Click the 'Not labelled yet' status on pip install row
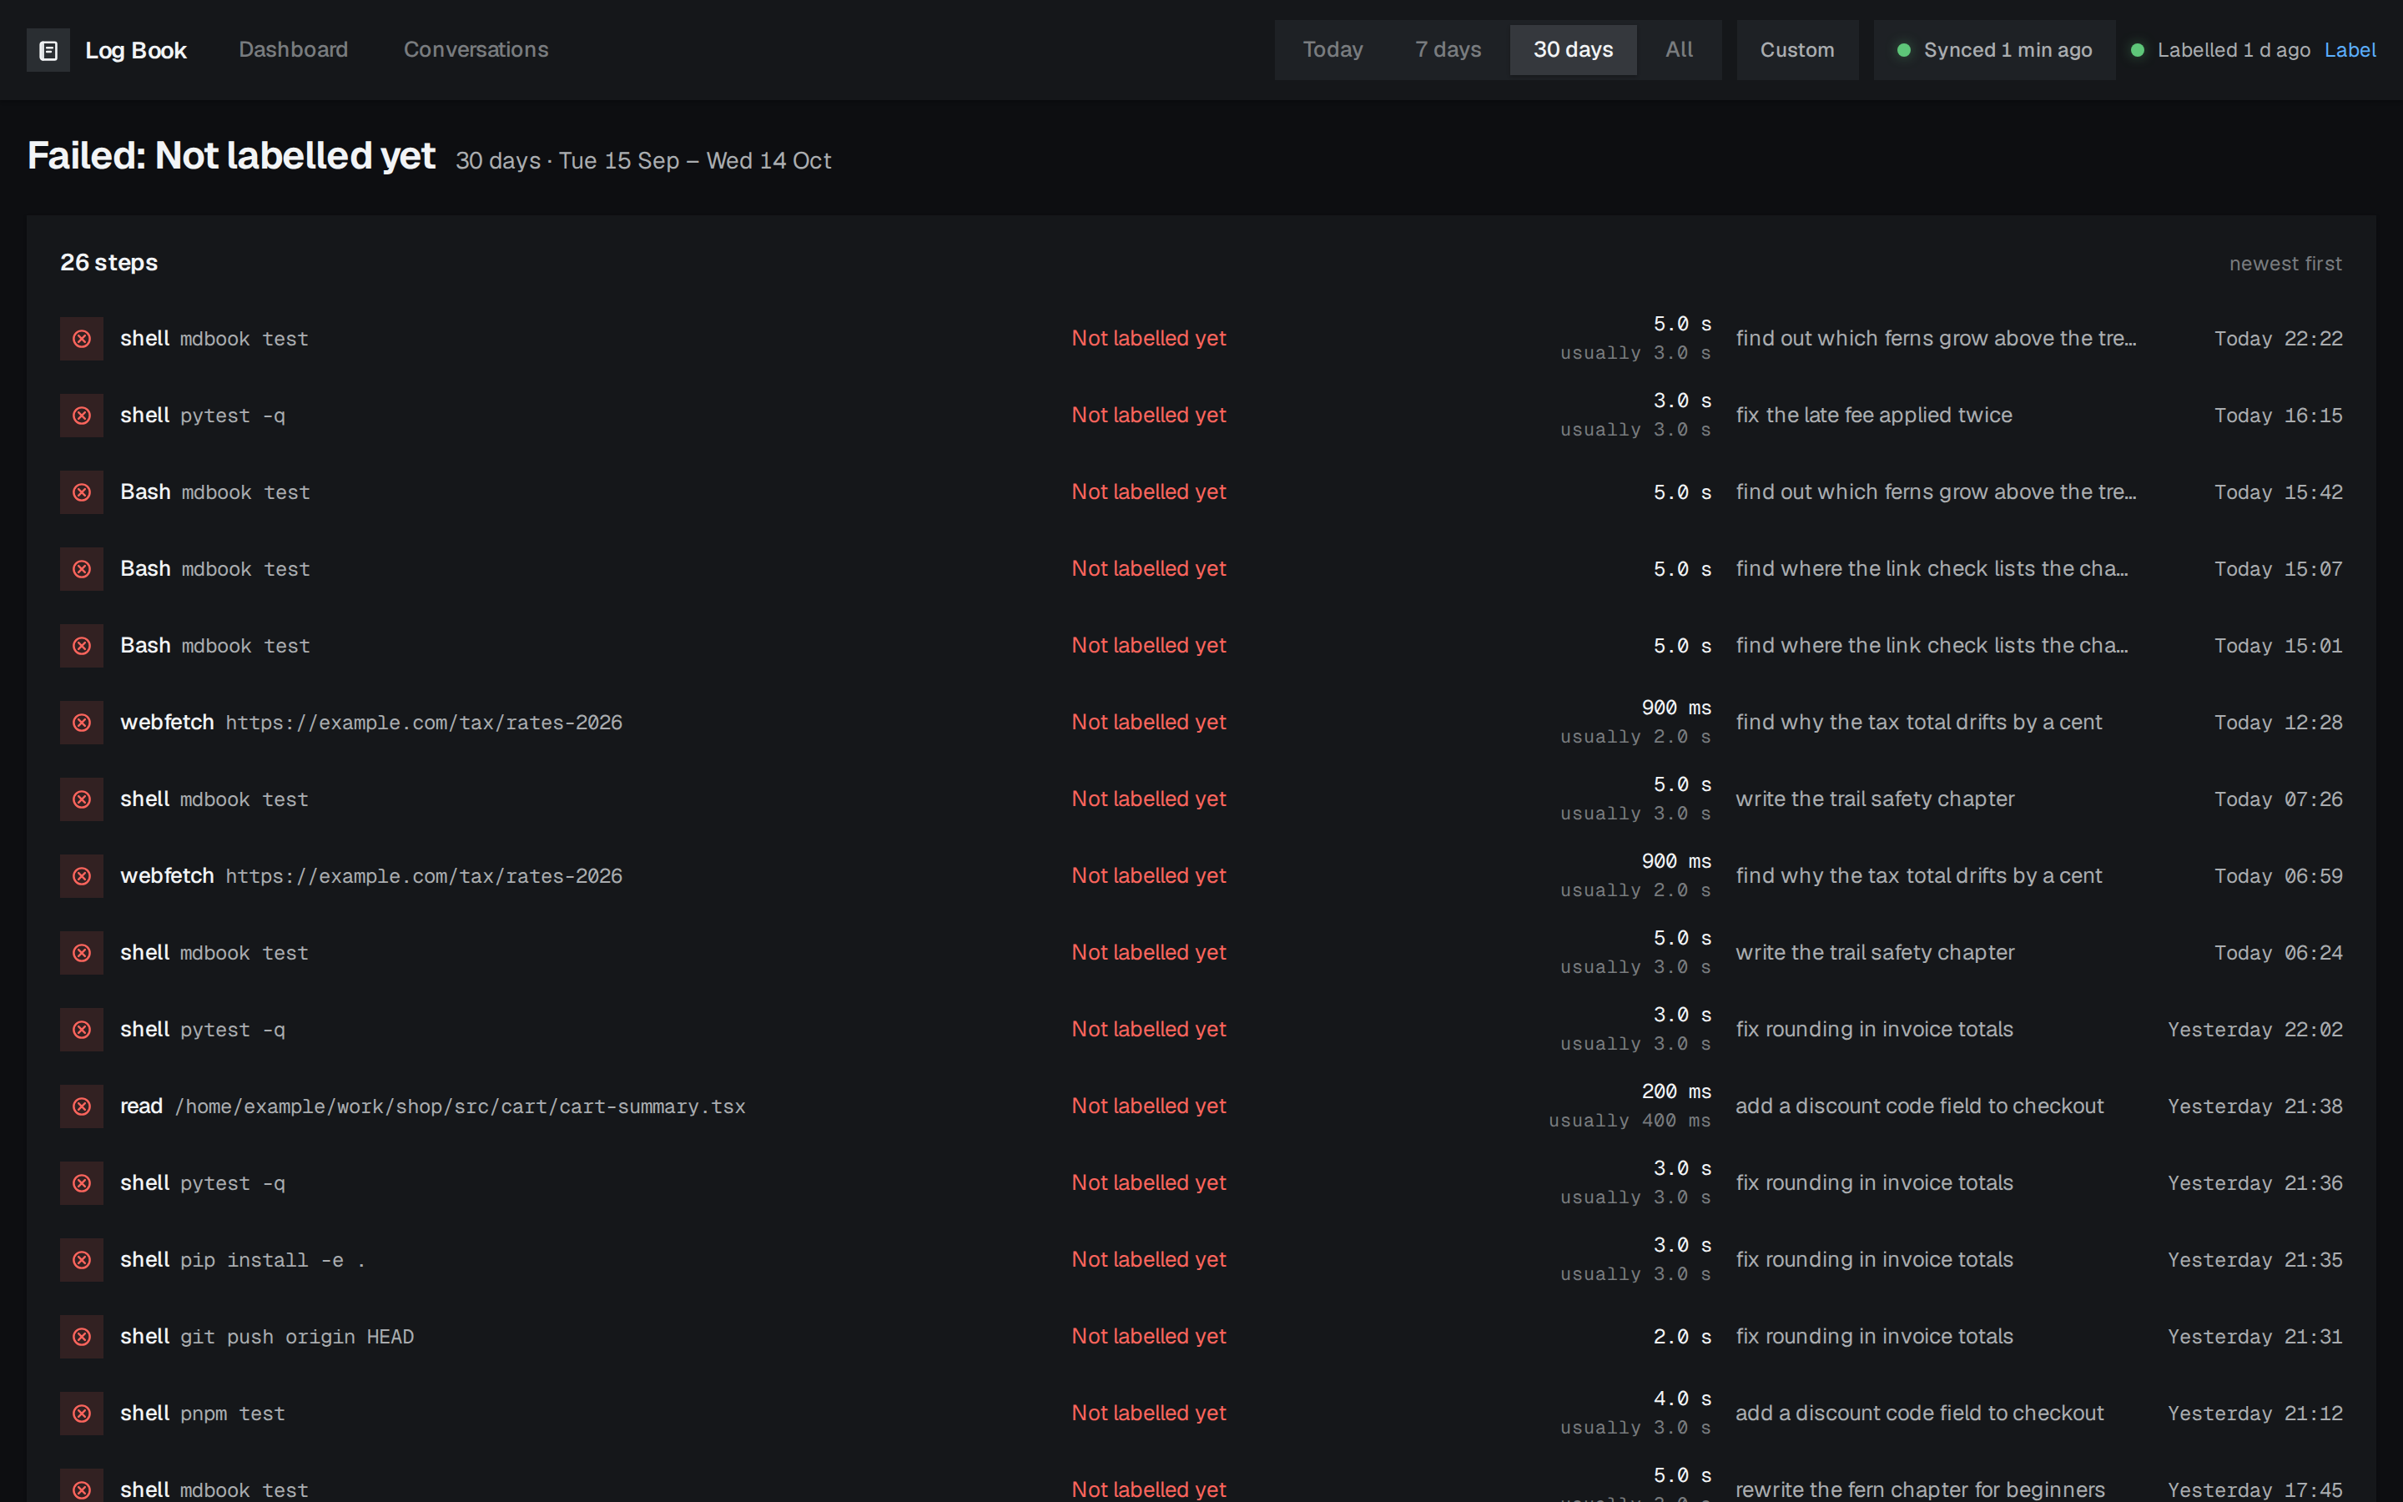 pyautogui.click(x=1149, y=1260)
